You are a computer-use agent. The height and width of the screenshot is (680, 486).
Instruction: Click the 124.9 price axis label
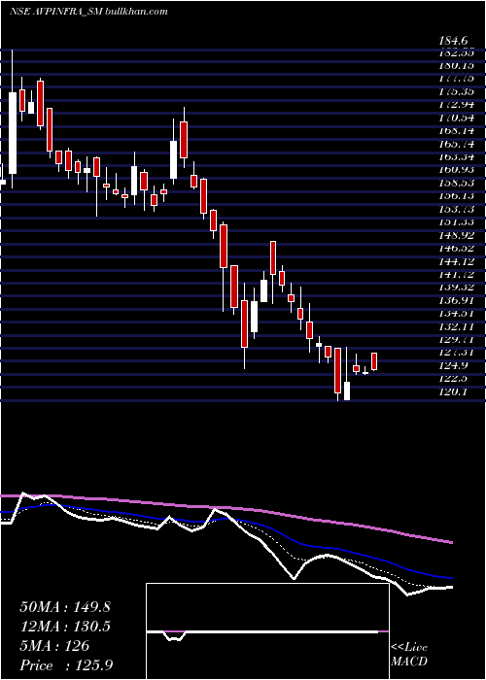[x=454, y=366]
